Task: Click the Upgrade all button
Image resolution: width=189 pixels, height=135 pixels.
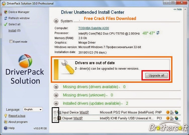Action: pyautogui.click(x=156, y=75)
